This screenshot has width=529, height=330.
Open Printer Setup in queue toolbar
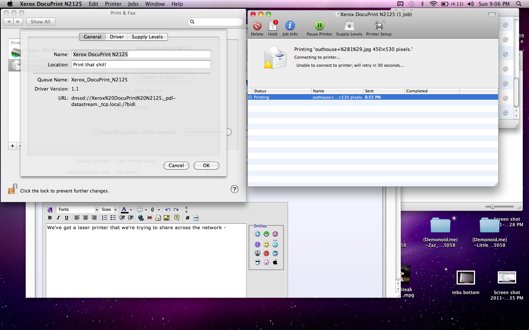click(x=379, y=29)
